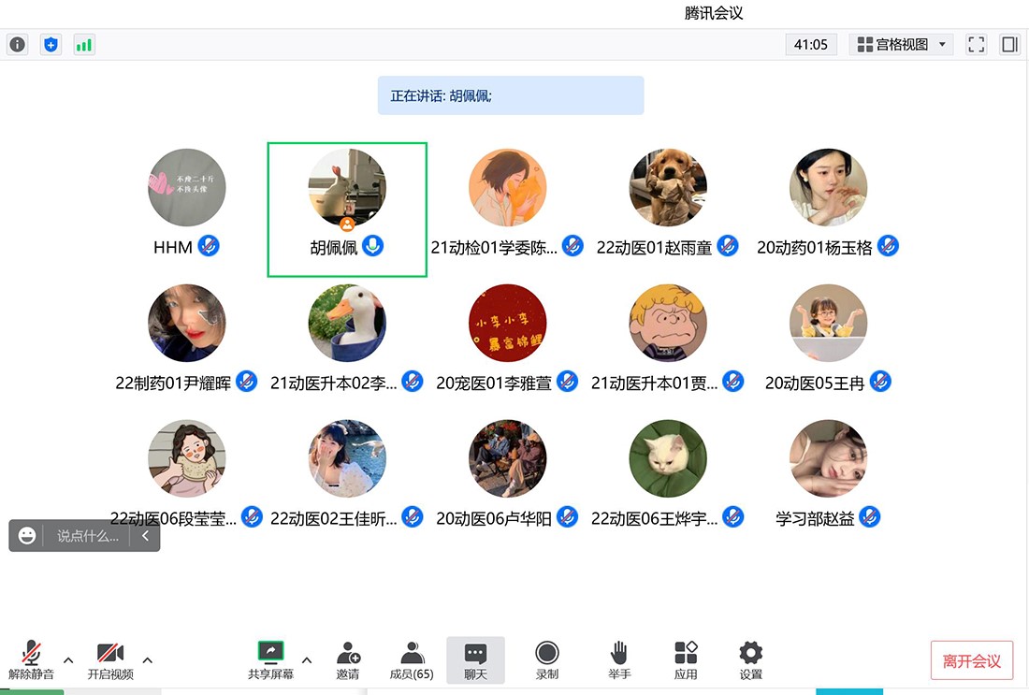Click the blue security shield icon
1029x695 pixels.
51,44
